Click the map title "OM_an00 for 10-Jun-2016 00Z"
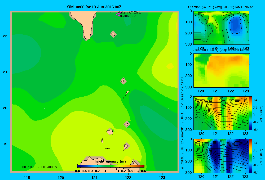Screen dimensions: 265x180 (94, 7)
